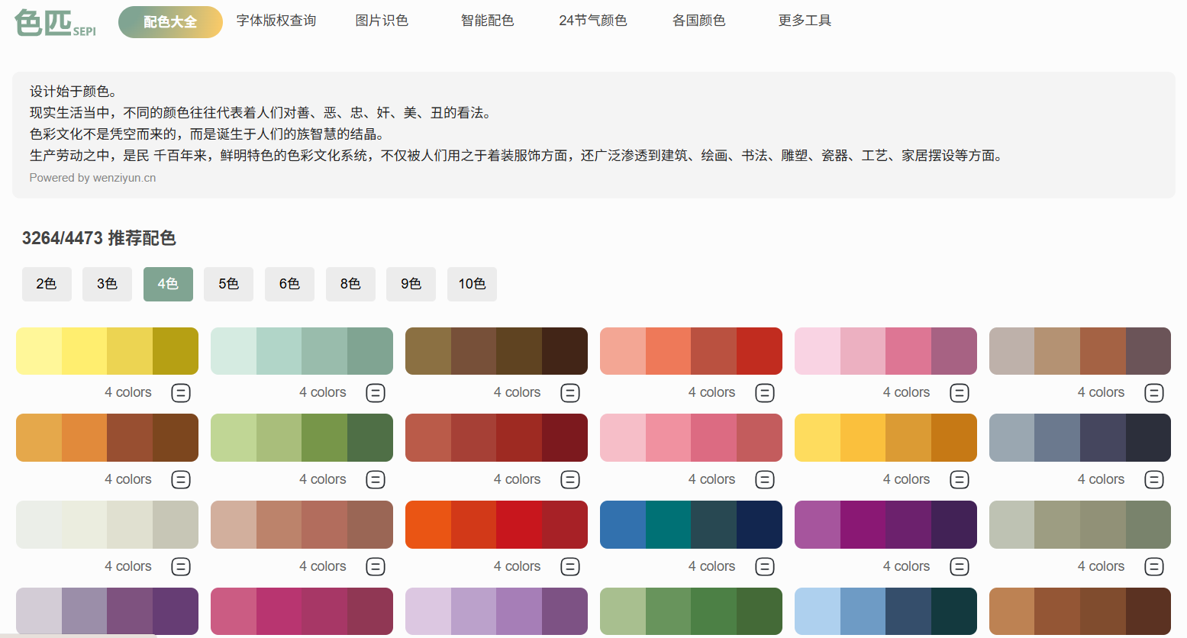Viewport: 1187px width, 638px height.
Task: Filter palettes by 9色
Action: tap(411, 284)
